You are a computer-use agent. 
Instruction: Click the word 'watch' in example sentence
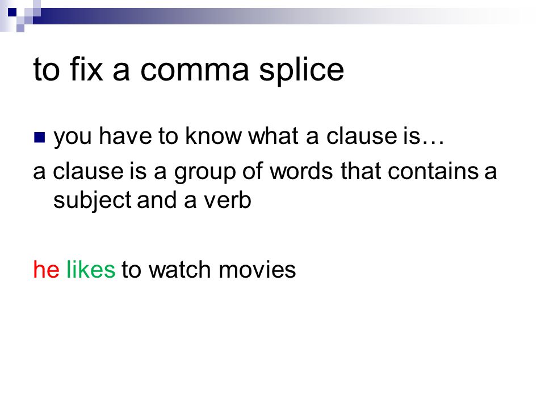tap(179, 270)
